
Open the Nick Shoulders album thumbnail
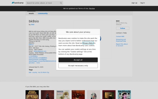pyautogui.click(x=124, y=95)
